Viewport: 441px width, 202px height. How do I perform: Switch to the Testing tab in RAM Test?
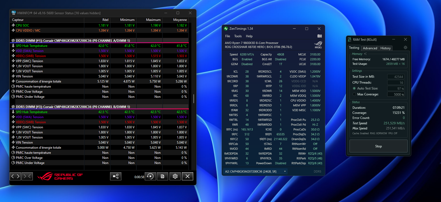tap(354, 48)
